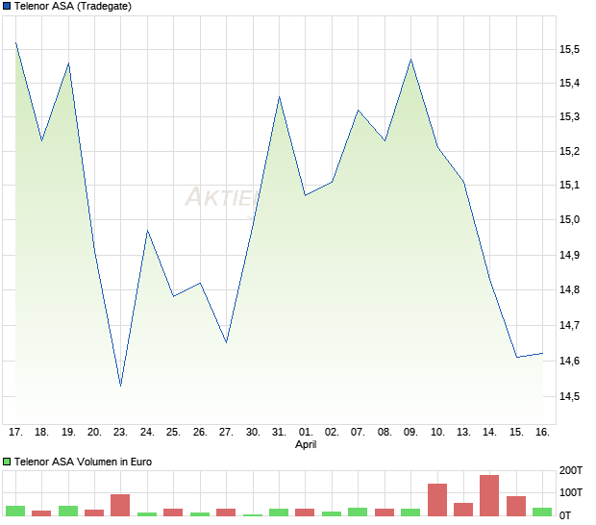Click the 15,0 price axis label
The height and width of the screenshot is (525, 596).
tap(570, 220)
